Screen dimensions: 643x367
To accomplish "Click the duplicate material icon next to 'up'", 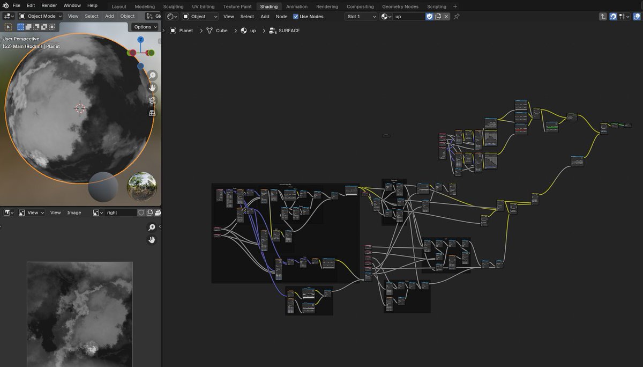I will [438, 17].
